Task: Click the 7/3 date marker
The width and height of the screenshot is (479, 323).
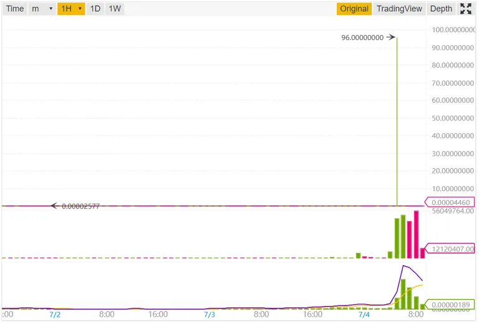Action: (x=210, y=314)
